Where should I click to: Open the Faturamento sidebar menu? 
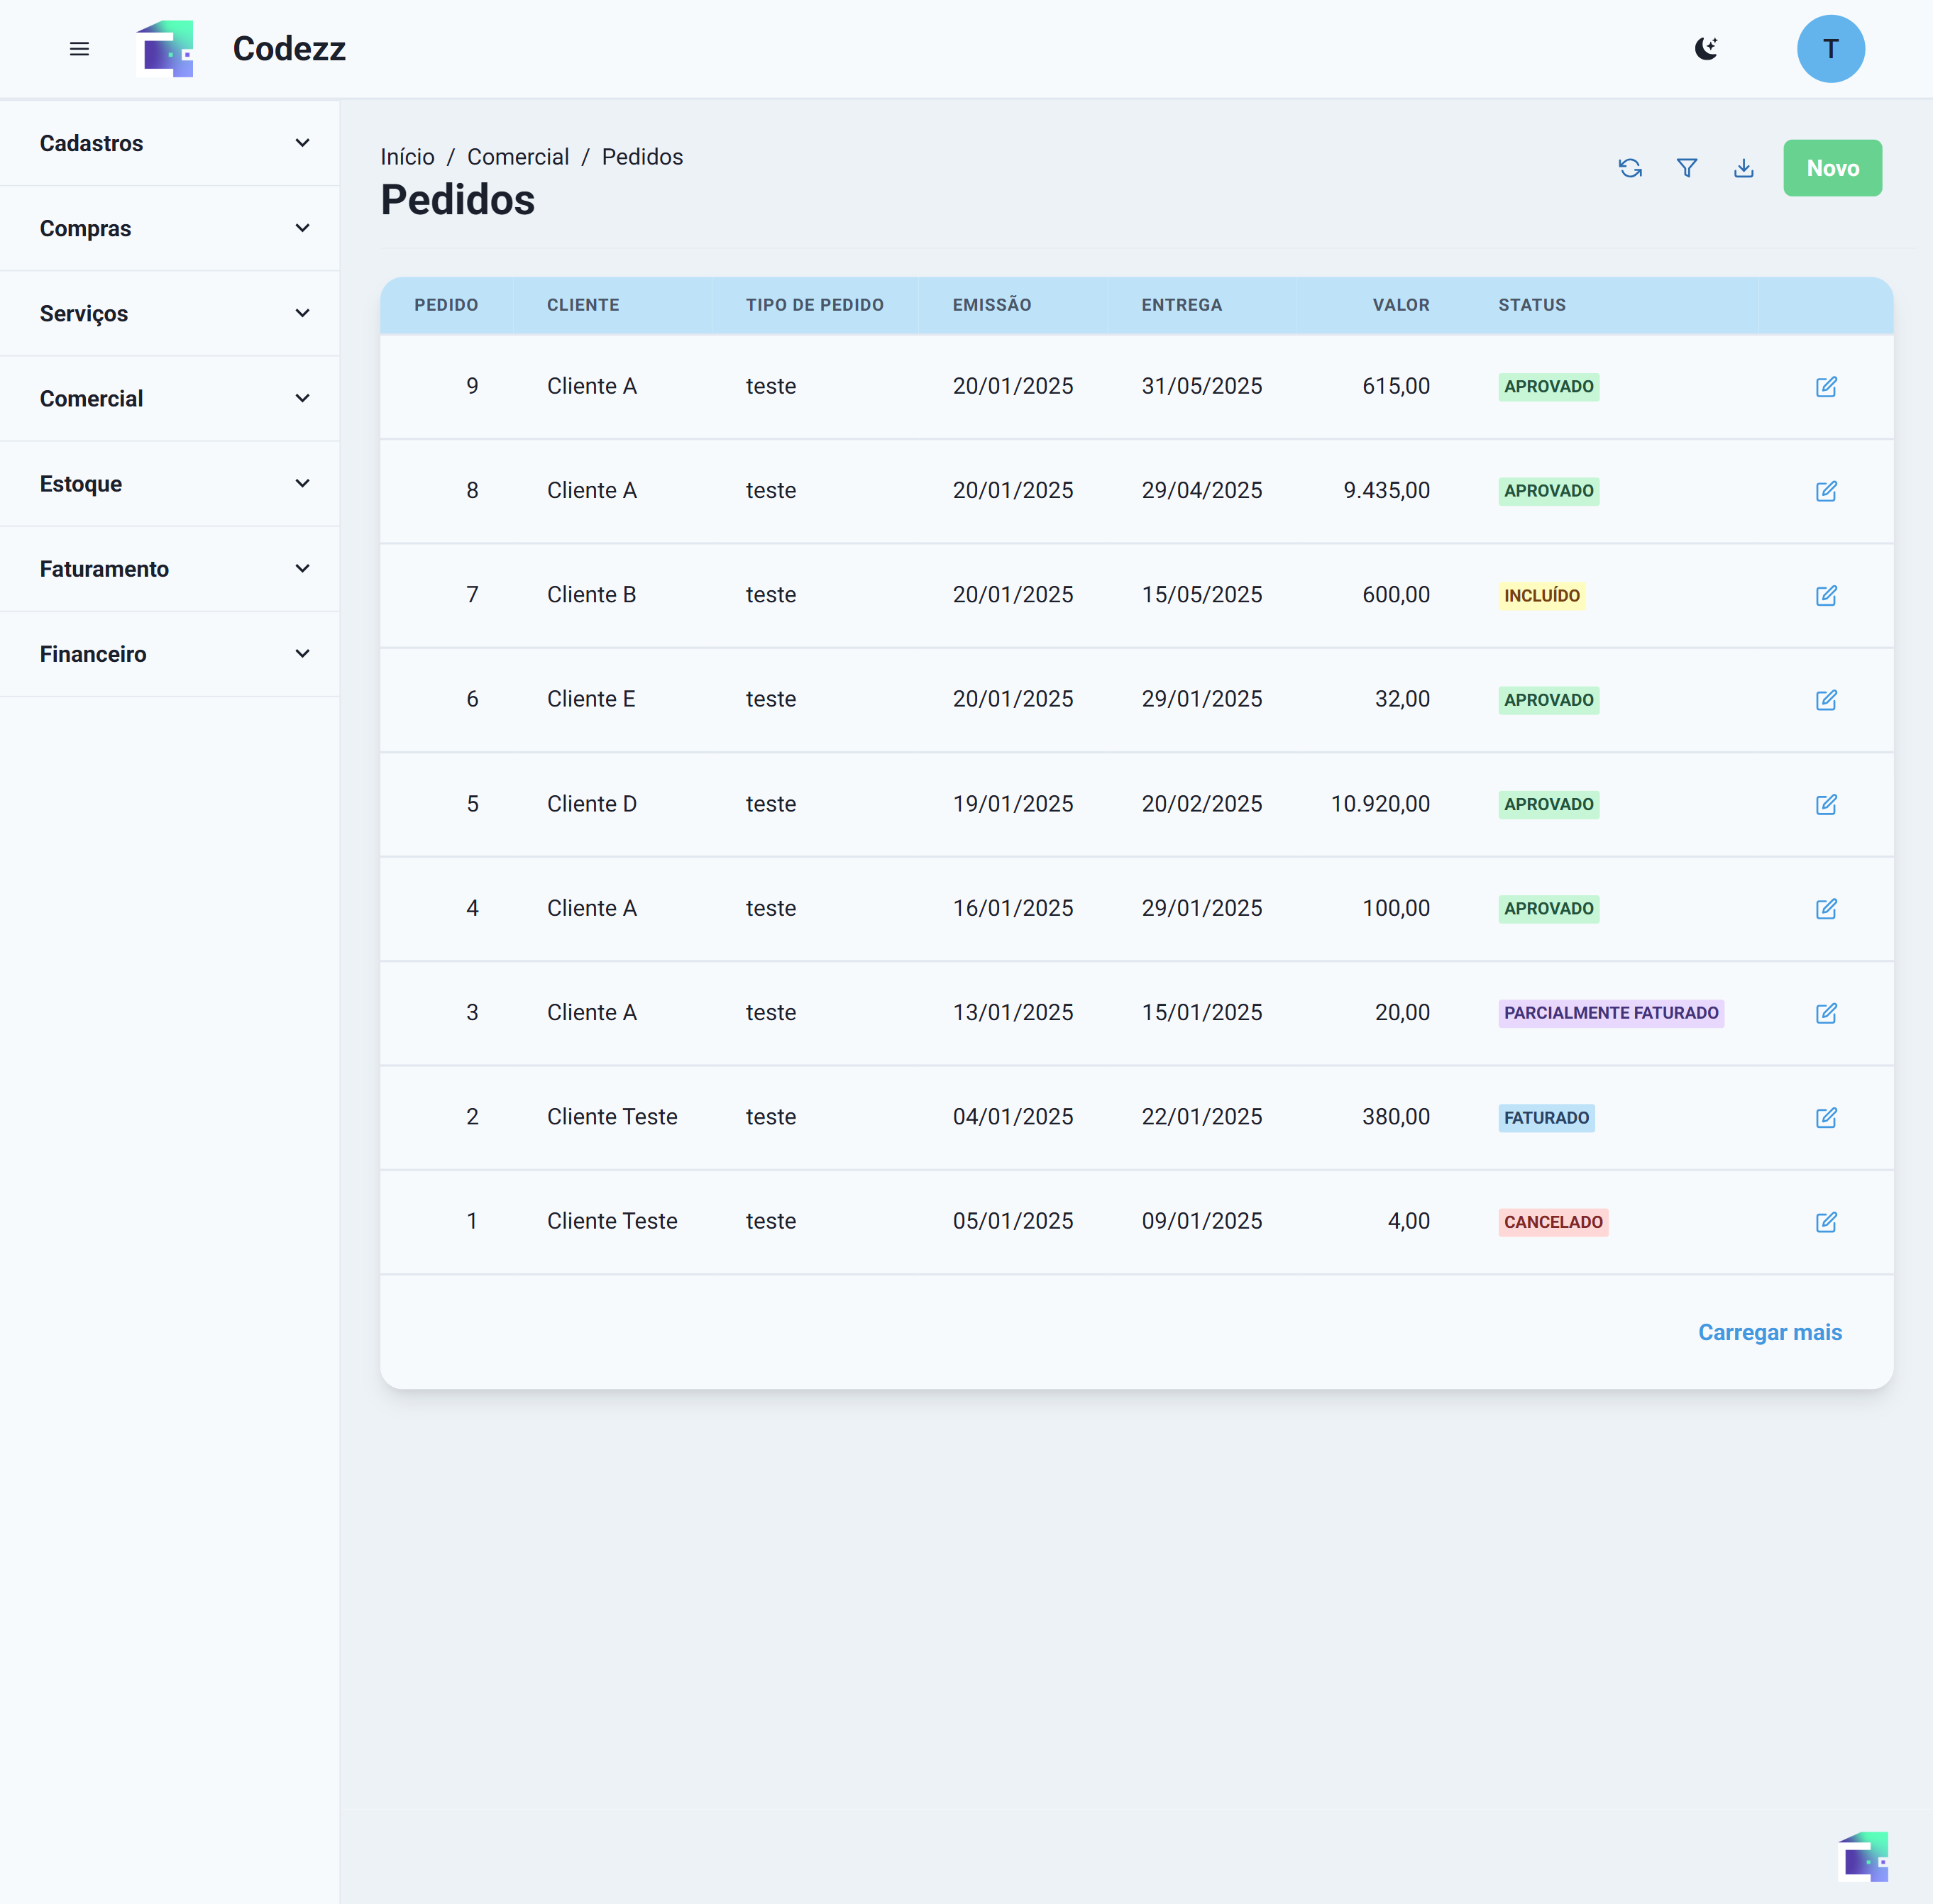tap(170, 569)
